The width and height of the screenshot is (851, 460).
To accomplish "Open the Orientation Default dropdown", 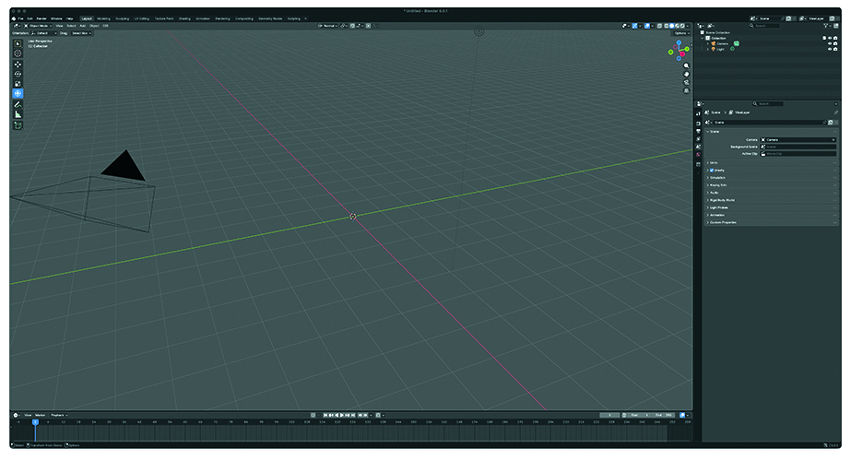I will (43, 33).
